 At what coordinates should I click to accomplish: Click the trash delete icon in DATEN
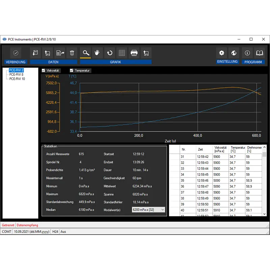tap(72, 53)
